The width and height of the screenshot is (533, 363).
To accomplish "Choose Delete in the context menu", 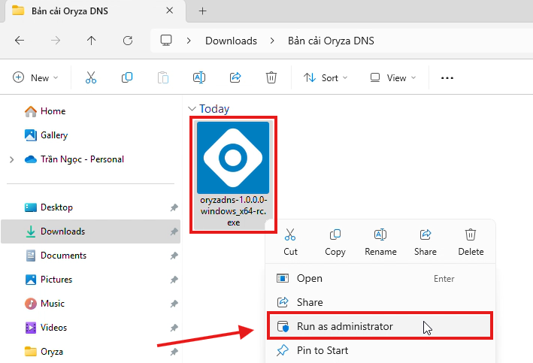I will coord(471,242).
